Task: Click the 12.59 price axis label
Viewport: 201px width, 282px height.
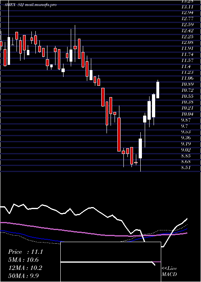Action: click(x=187, y=25)
